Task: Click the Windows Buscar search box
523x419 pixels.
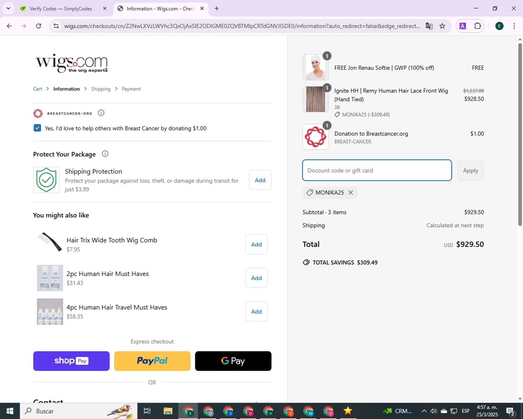Action: 78,411
